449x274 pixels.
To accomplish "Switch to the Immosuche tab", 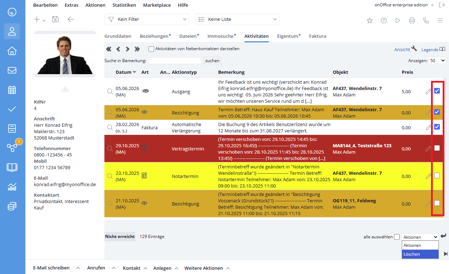I will (220, 36).
